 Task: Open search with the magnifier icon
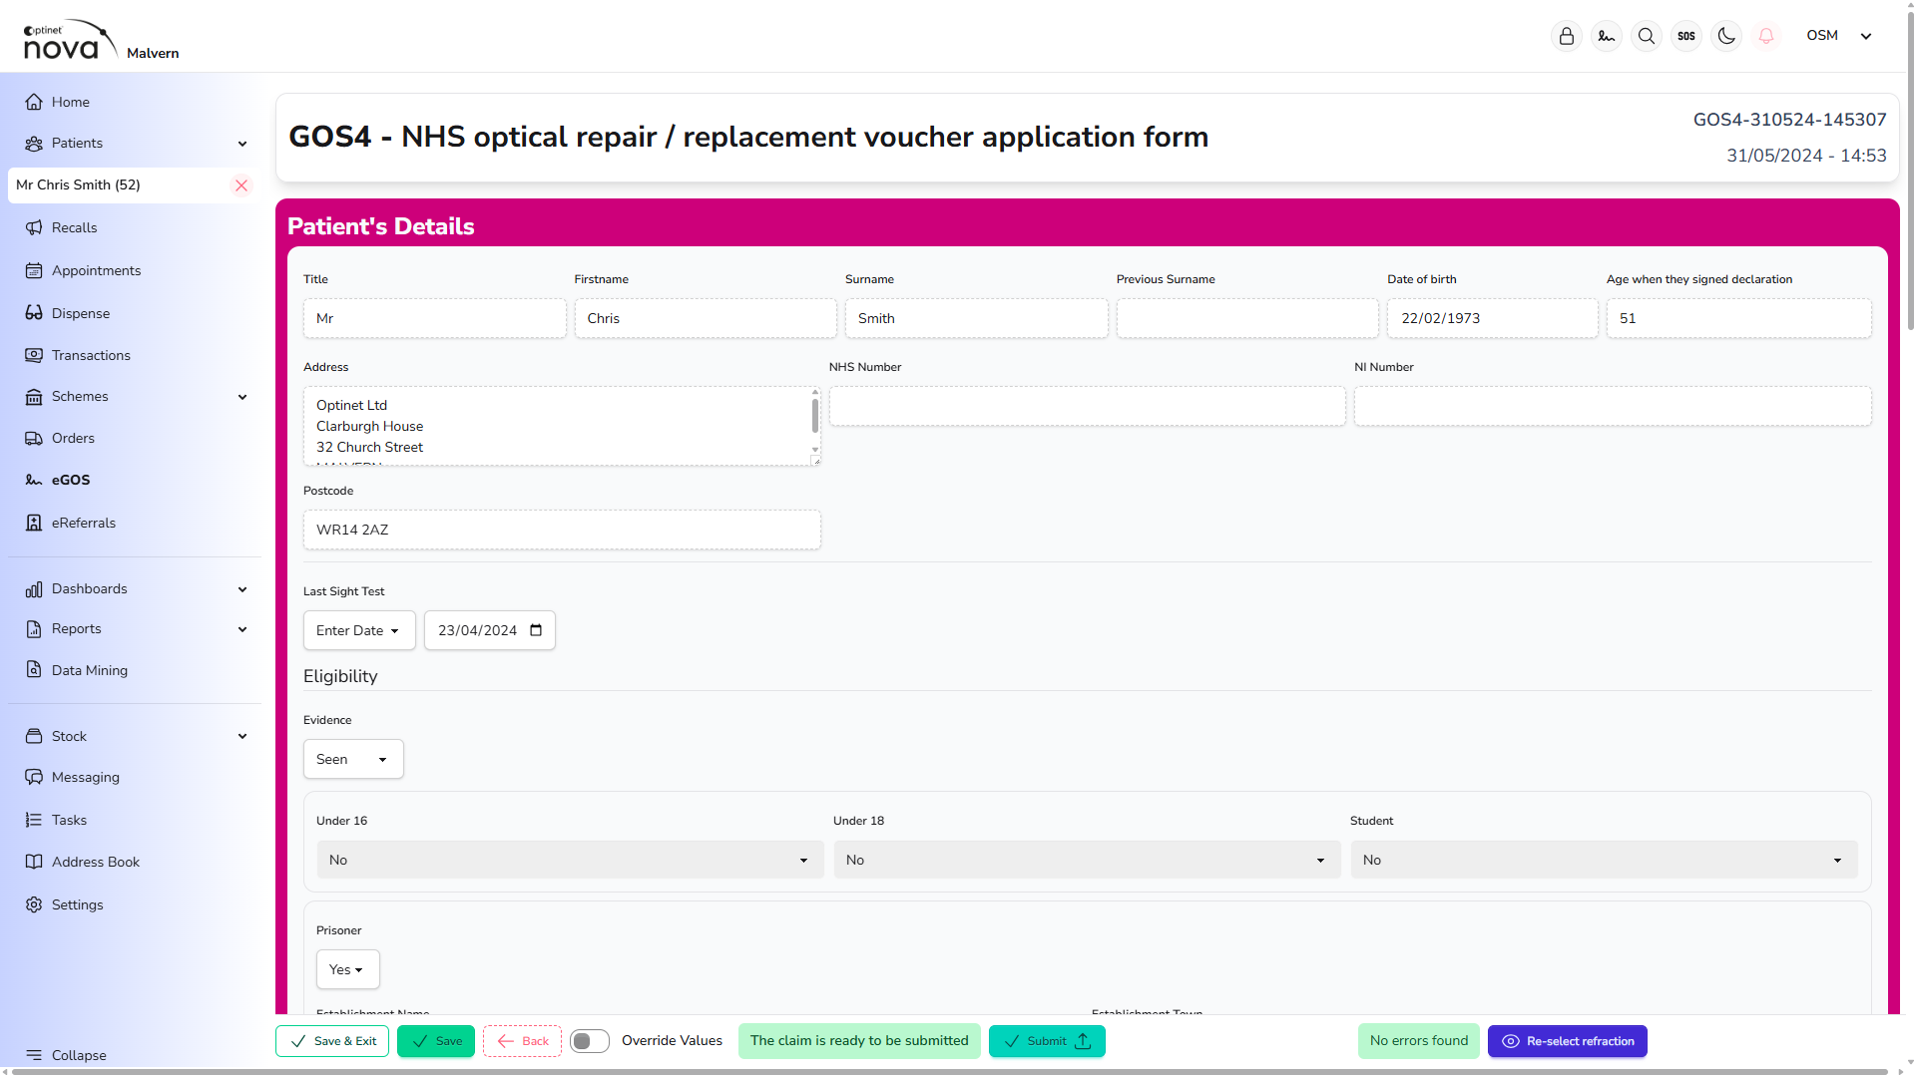(x=1647, y=36)
